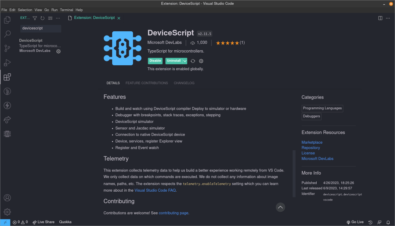395x226 pixels.
Task: Open extensions view more actions menu
Action: 58,18
